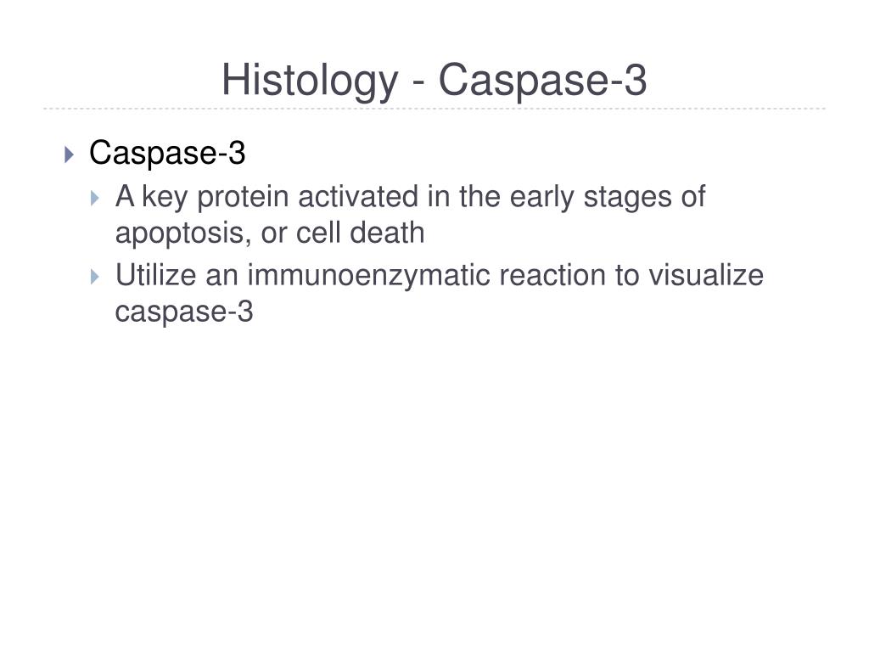Click 'Caspase-3' within the slide title

(x=542, y=81)
